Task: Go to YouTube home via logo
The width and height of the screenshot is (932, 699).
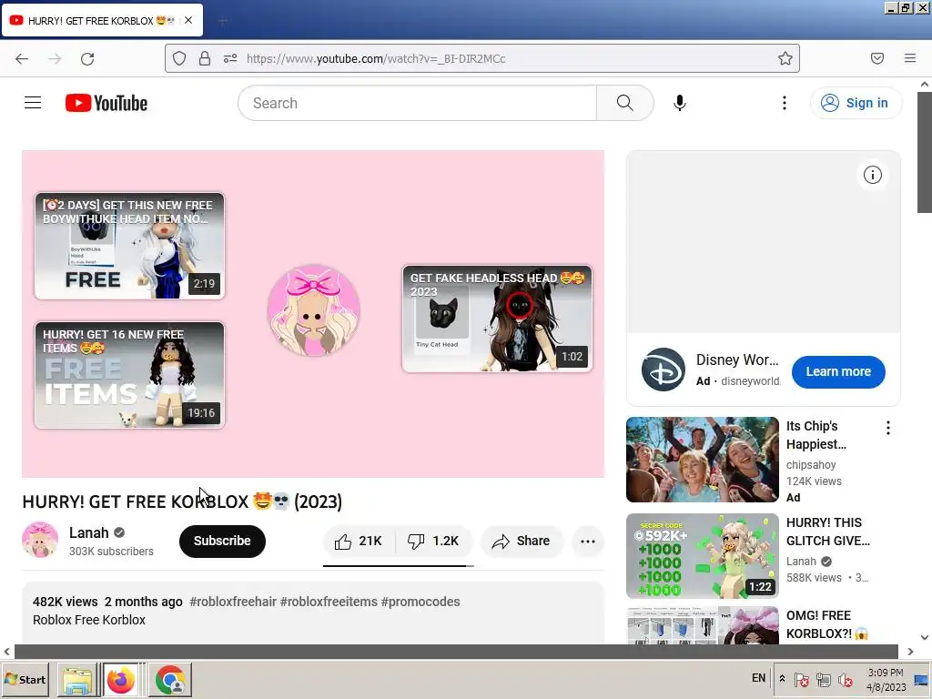Action: click(x=106, y=103)
